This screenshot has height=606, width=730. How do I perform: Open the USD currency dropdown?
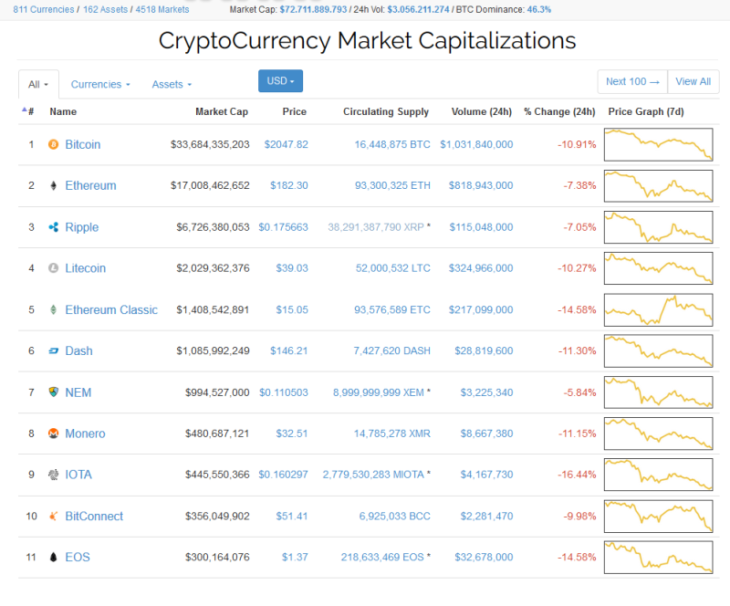280,81
